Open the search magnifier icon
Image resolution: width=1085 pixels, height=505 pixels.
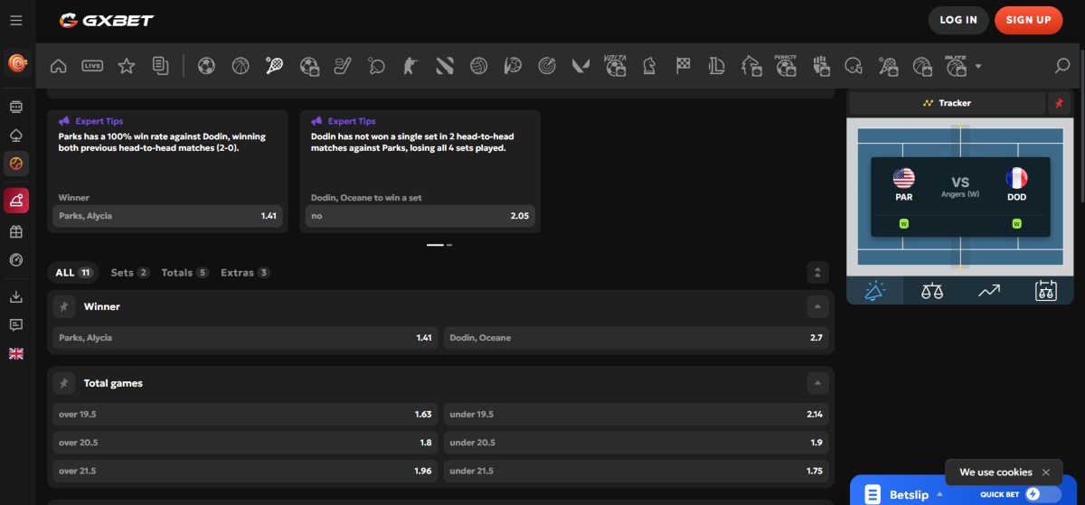[1062, 66]
